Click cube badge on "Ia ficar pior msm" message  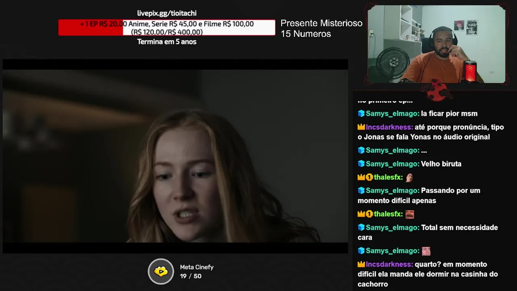[361, 114]
